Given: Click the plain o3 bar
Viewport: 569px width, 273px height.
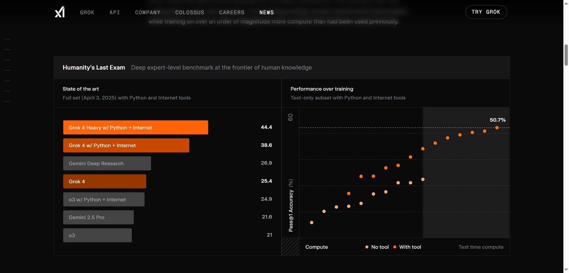Looking at the screenshot, I should pos(97,235).
